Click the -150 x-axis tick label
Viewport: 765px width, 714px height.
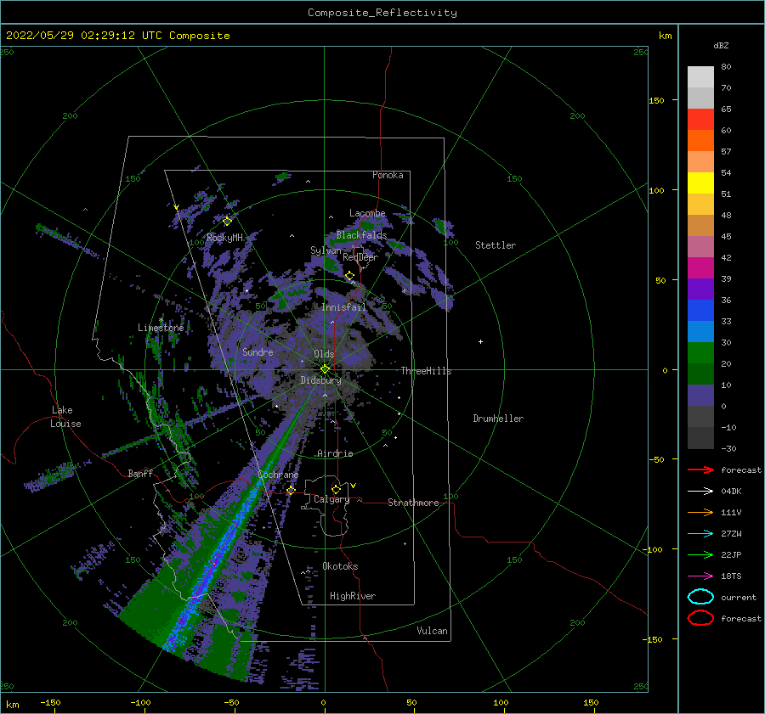(x=50, y=702)
